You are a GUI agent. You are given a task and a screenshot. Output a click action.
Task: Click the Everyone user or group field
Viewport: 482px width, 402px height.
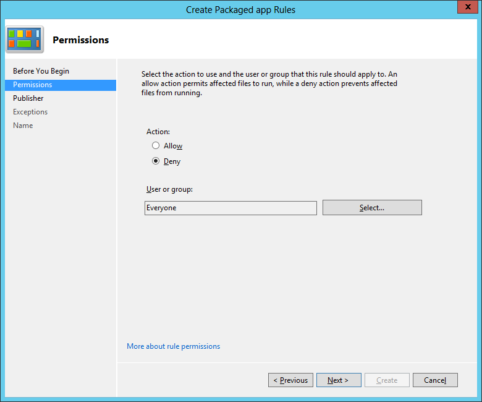(230, 208)
